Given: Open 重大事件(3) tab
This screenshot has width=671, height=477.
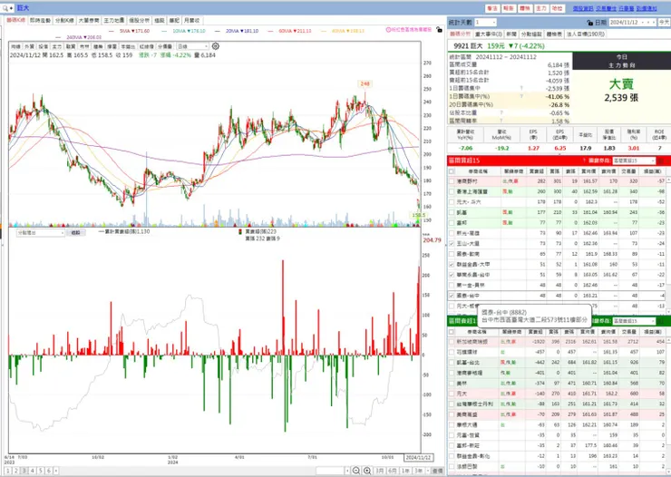Looking at the screenshot, I should tap(488, 34).
